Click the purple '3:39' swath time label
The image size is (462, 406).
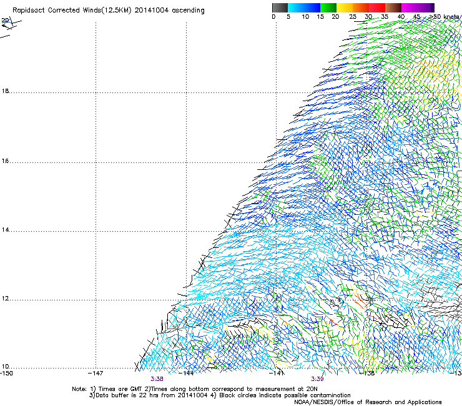click(317, 379)
